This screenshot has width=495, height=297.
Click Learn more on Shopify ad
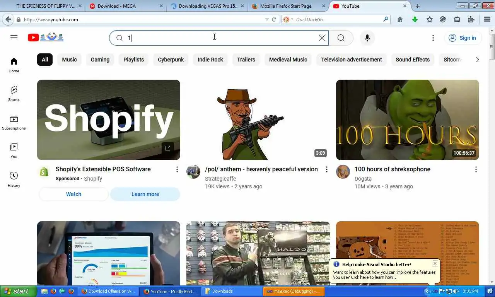[145, 194]
